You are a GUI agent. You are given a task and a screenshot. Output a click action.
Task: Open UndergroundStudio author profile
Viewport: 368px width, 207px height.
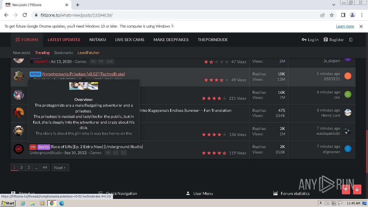pos(45,153)
